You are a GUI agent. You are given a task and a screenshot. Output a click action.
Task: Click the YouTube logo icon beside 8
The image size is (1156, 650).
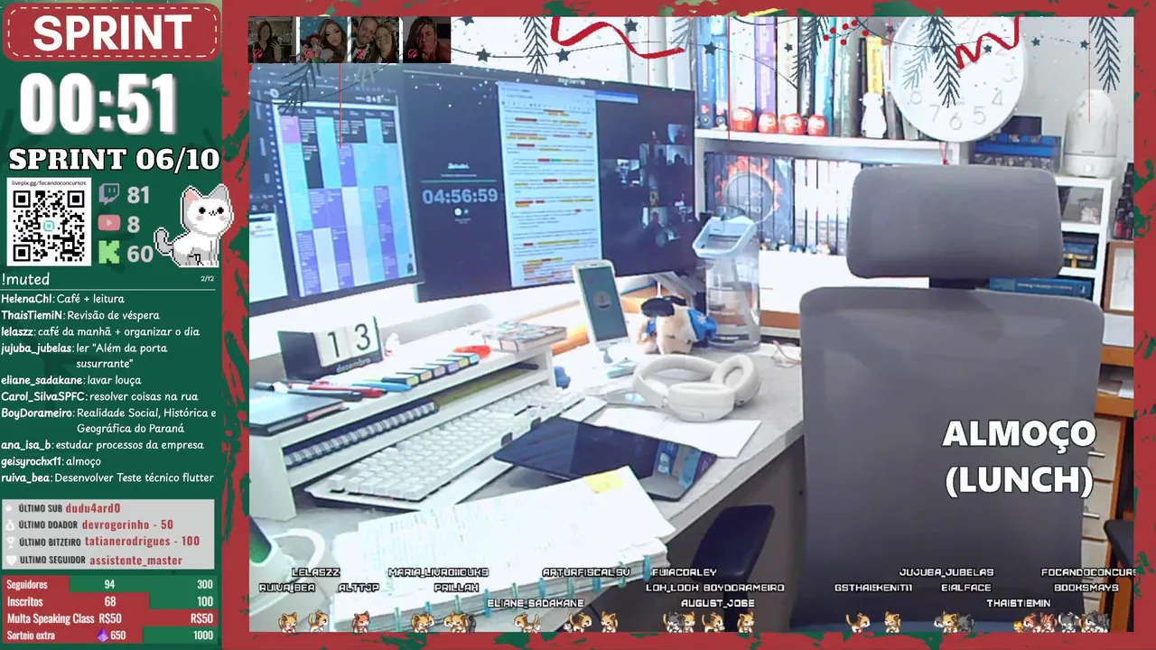109,223
